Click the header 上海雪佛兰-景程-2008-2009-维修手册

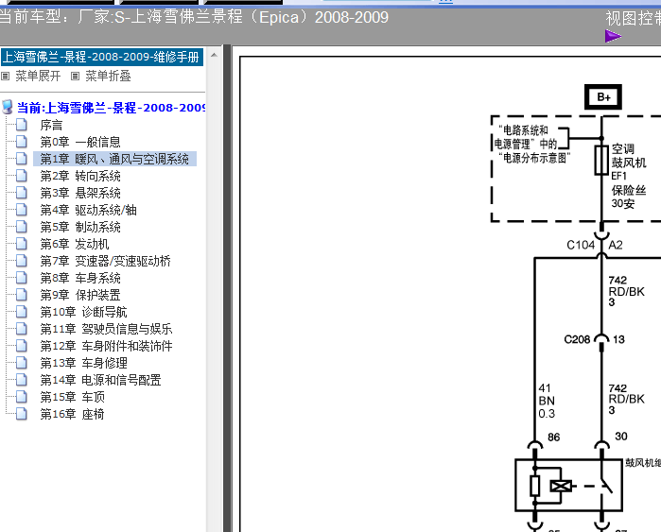(101, 57)
